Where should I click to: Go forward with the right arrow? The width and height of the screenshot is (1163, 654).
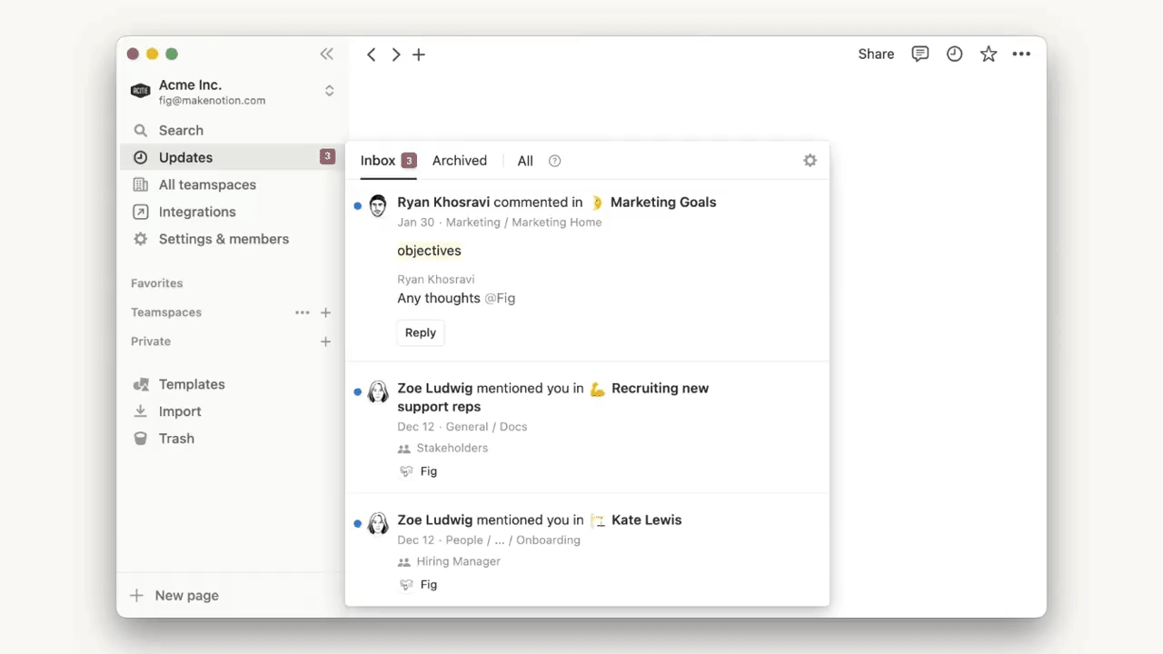396,54
